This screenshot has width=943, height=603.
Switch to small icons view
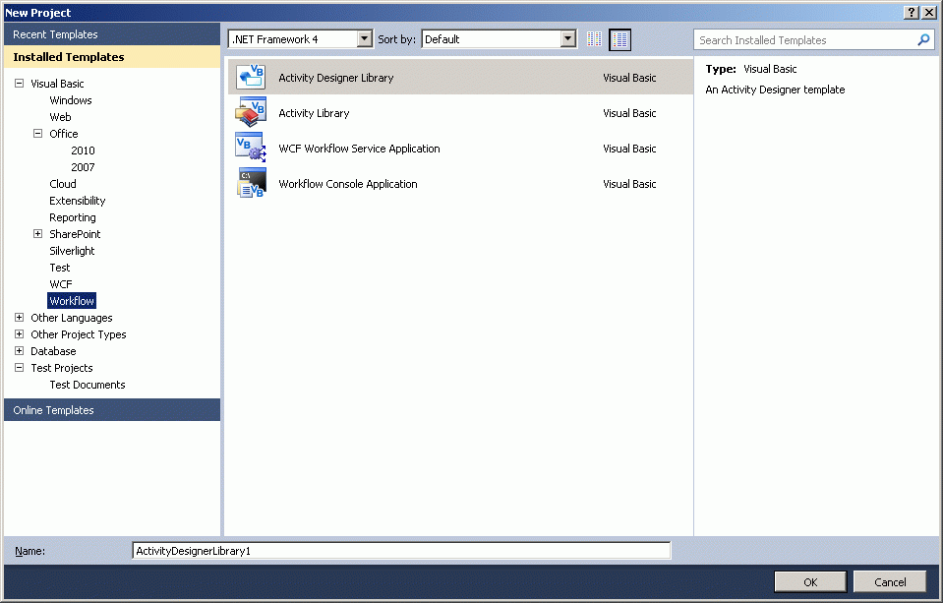tap(594, 39)
